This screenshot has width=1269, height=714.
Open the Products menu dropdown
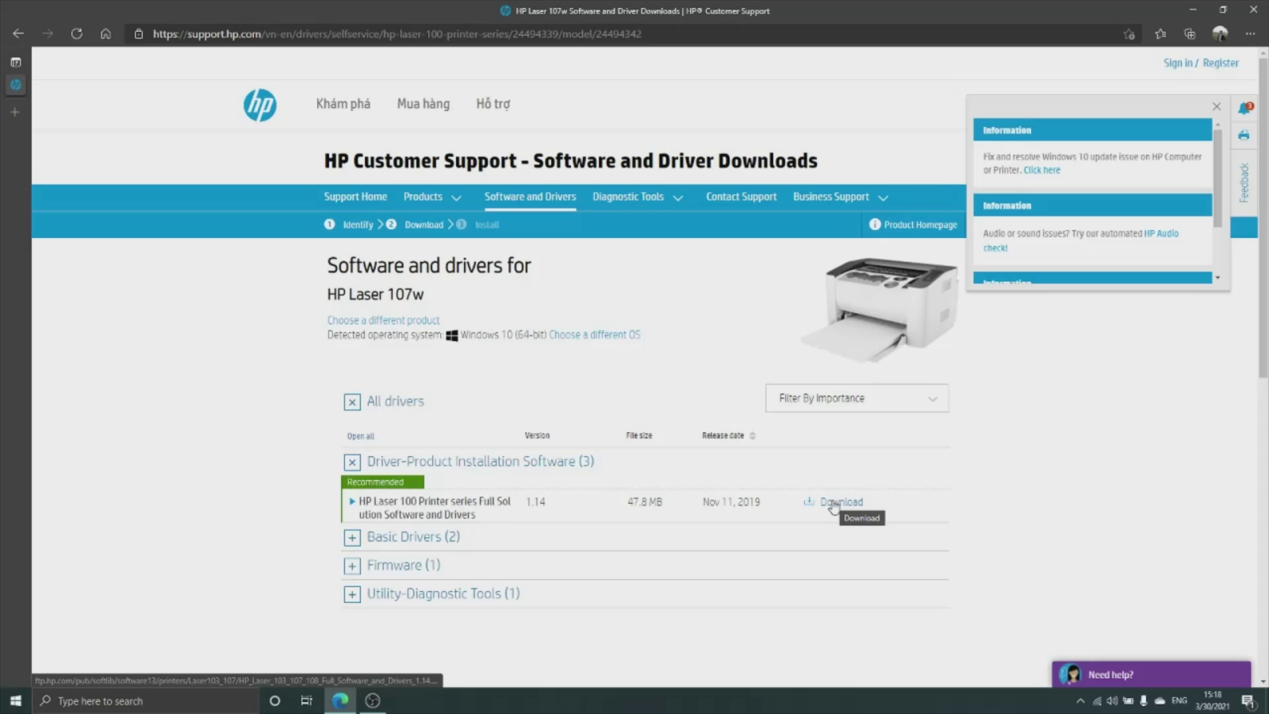[431, 197]
